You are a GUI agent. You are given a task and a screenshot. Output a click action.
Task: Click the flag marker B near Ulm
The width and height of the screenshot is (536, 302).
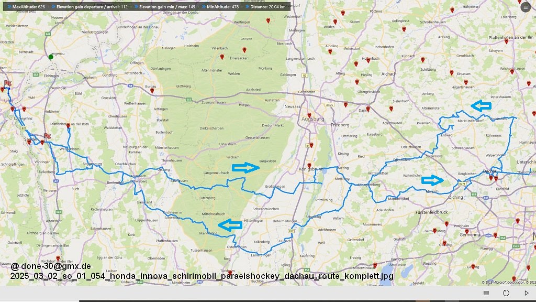(7, 83)
